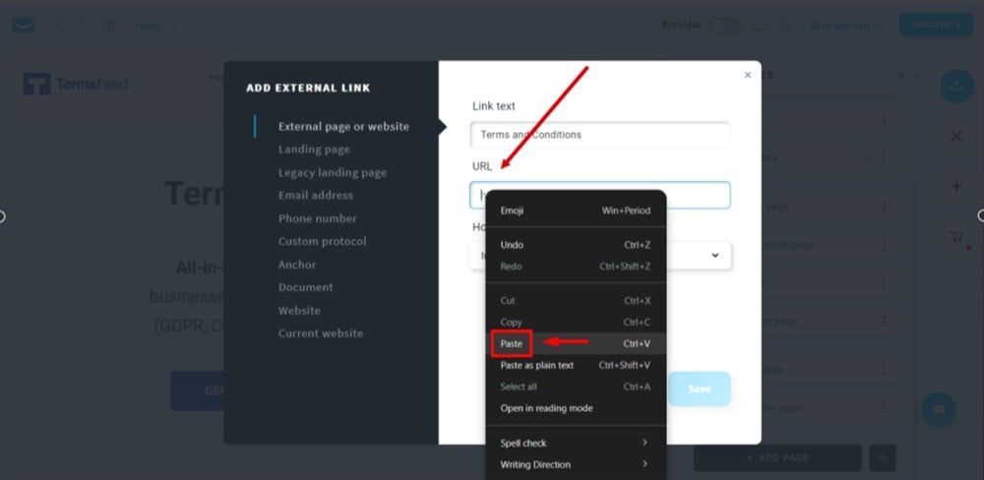Choose the Anchor link type

(x=297, y=265)
